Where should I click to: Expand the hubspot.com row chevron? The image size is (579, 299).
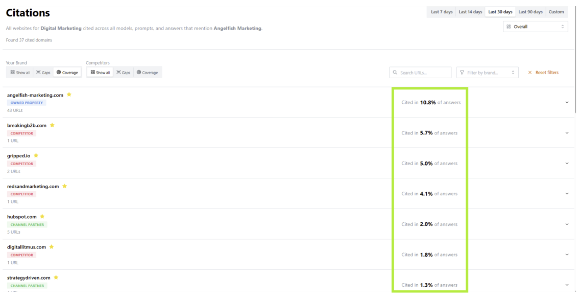tap(567, 224)
